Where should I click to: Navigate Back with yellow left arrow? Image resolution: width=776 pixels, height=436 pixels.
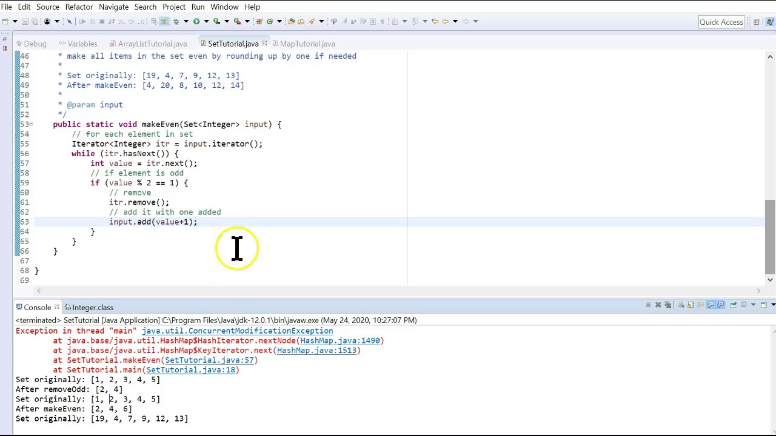point(446,21)
